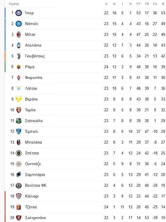Click the Sampdoria club logo
This screenshot has height=222, width=166.
19,175
